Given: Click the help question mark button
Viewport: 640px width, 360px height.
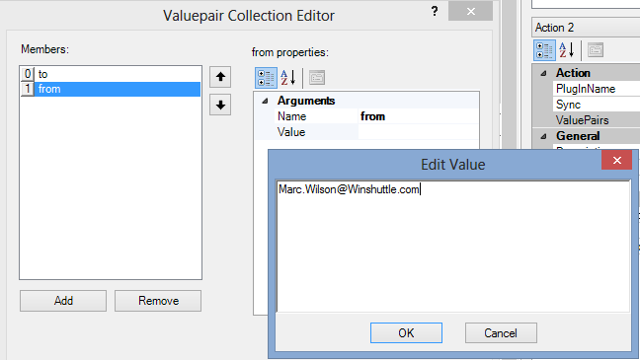Looking at the screenshot, I should coord(435,11).
